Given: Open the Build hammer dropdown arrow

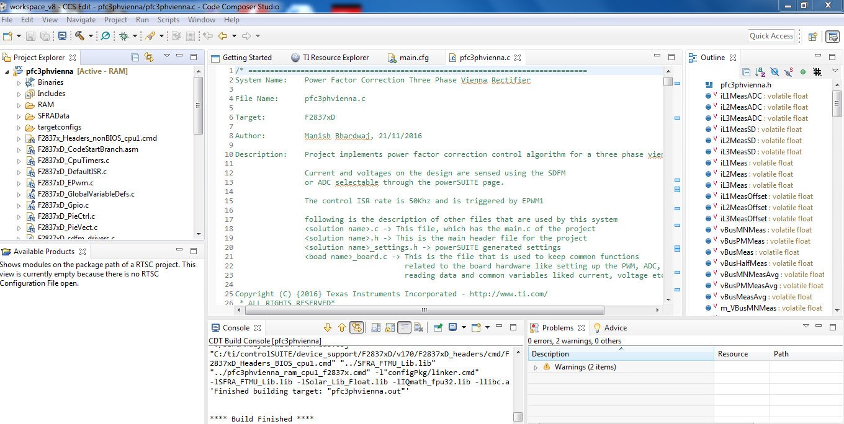Looking at the screenshot, I should 90,36.
